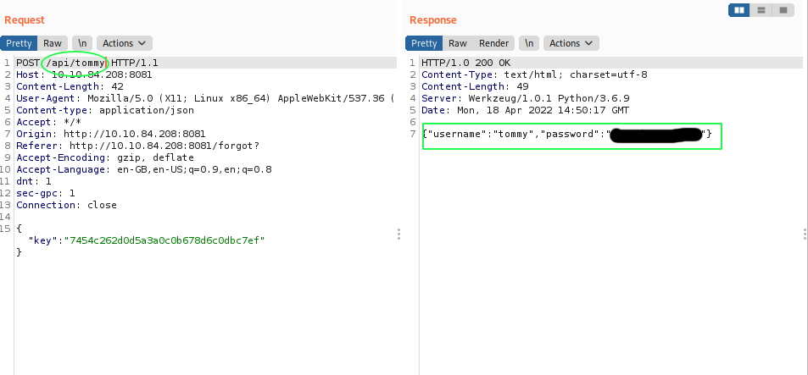Open the Response Actions dropdown

pos(571,43)
